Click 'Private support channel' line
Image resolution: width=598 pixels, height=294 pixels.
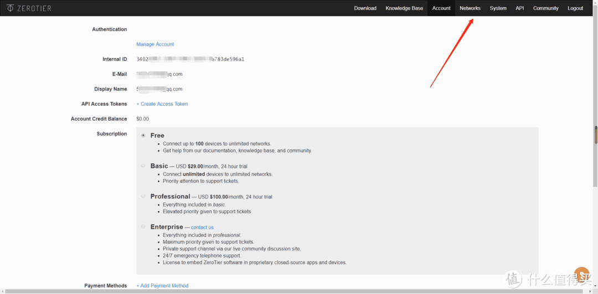[x=232, y=249]
